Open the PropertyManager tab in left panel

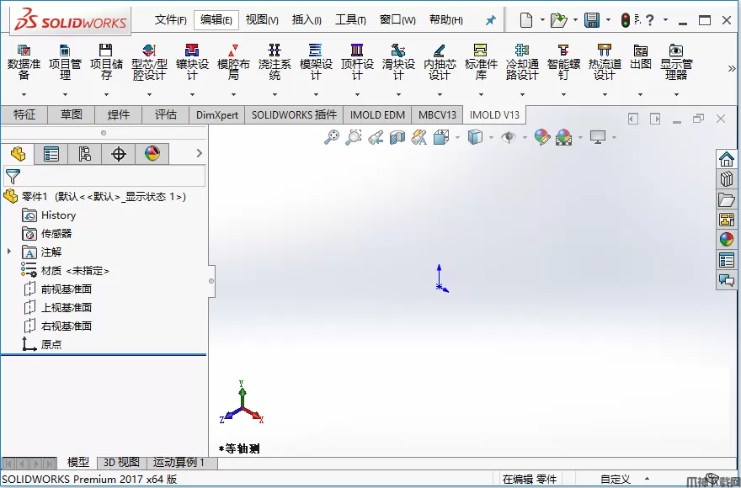pyautogui.click(x=51, y=154)
